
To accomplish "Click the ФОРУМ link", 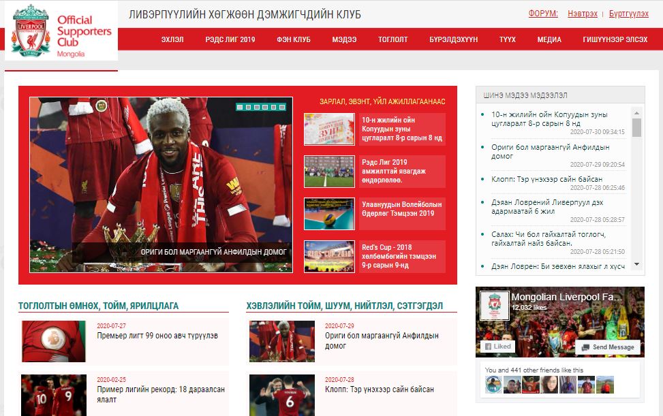I will (543, 14).
